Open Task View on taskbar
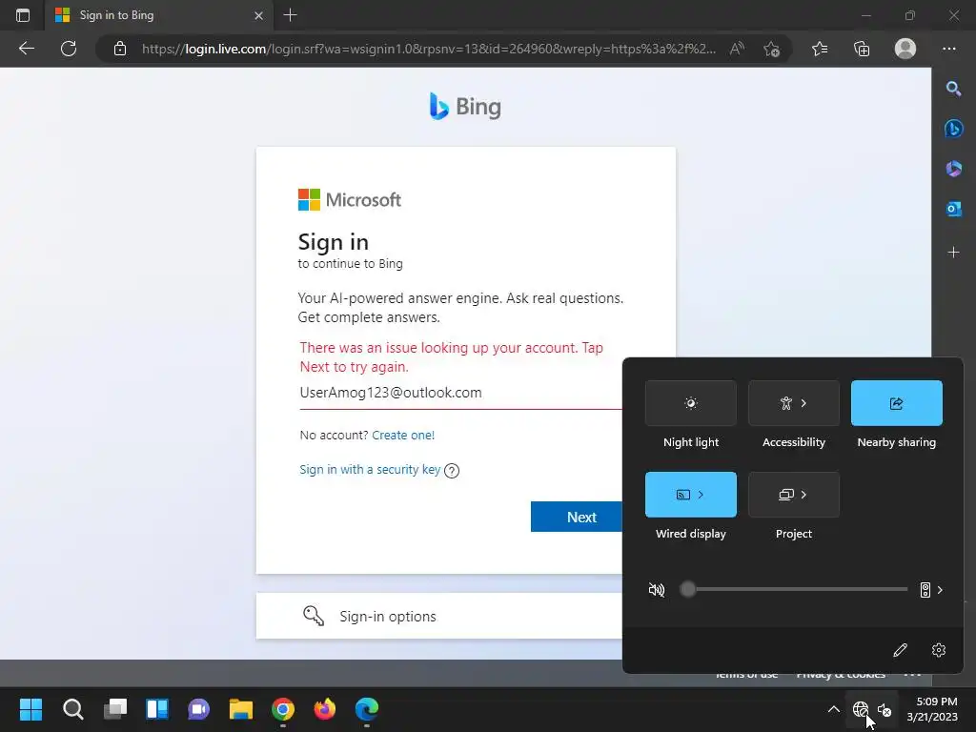Image resolution: width=976 pixels, height=732 pixels. tap(115, 709)
